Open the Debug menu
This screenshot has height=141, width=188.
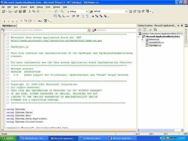[40, 7]
